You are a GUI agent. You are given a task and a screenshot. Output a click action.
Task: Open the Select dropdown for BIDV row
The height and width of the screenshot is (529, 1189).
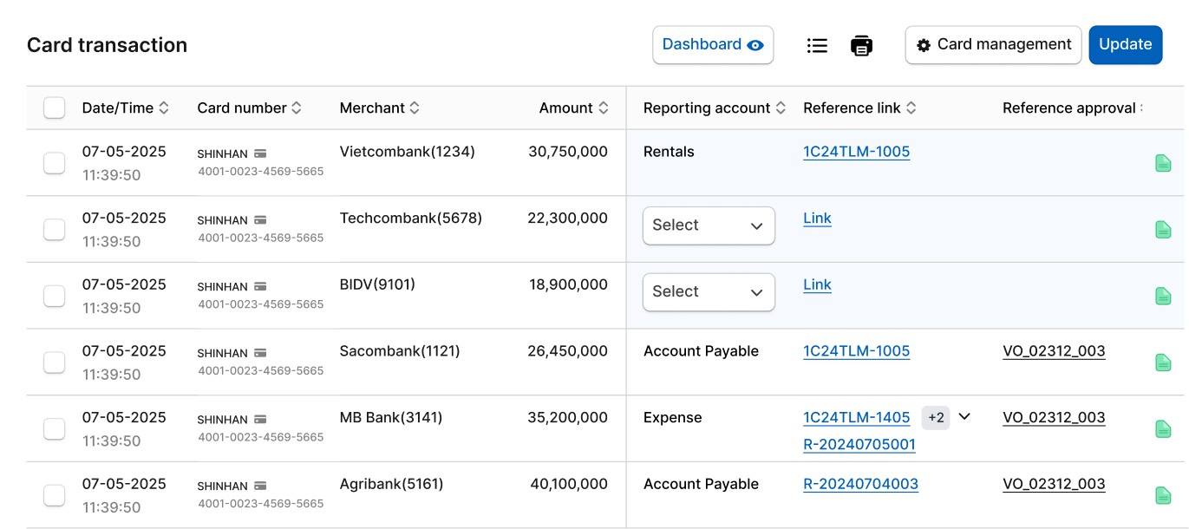coord(709,292)
